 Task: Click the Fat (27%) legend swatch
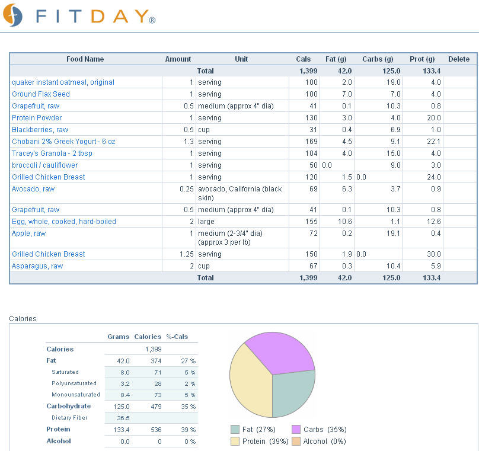235,429
